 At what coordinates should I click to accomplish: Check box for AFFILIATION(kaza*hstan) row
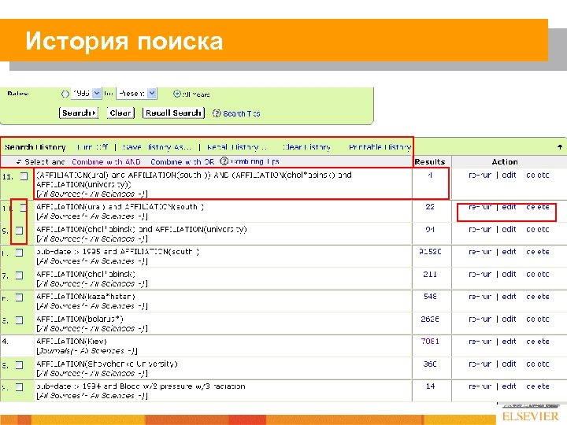pyautogui.click(x=19, y=297)
